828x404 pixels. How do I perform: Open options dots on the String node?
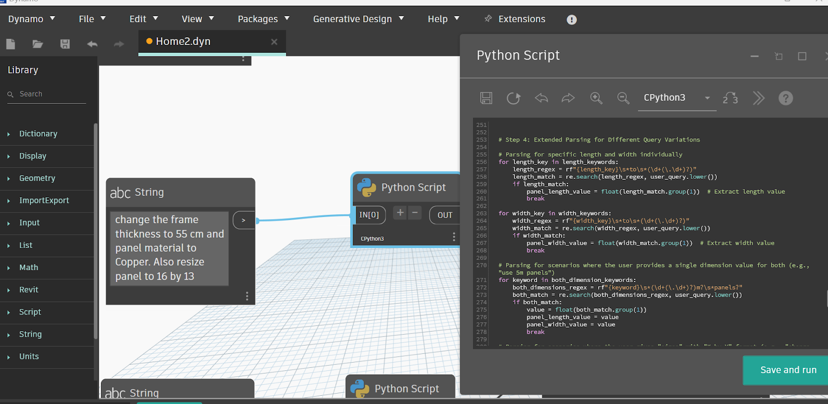247,296
